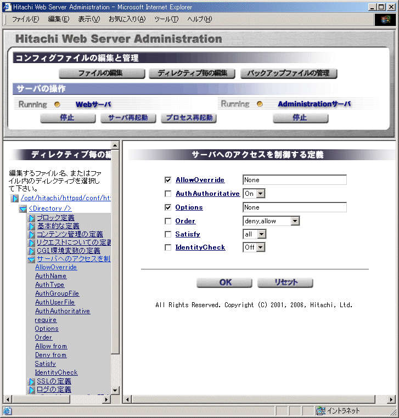Image resolution: width=399 pixels, height=418 pixels.
Task: Click the ログの定義 tree link
Action: coord(54,389)
